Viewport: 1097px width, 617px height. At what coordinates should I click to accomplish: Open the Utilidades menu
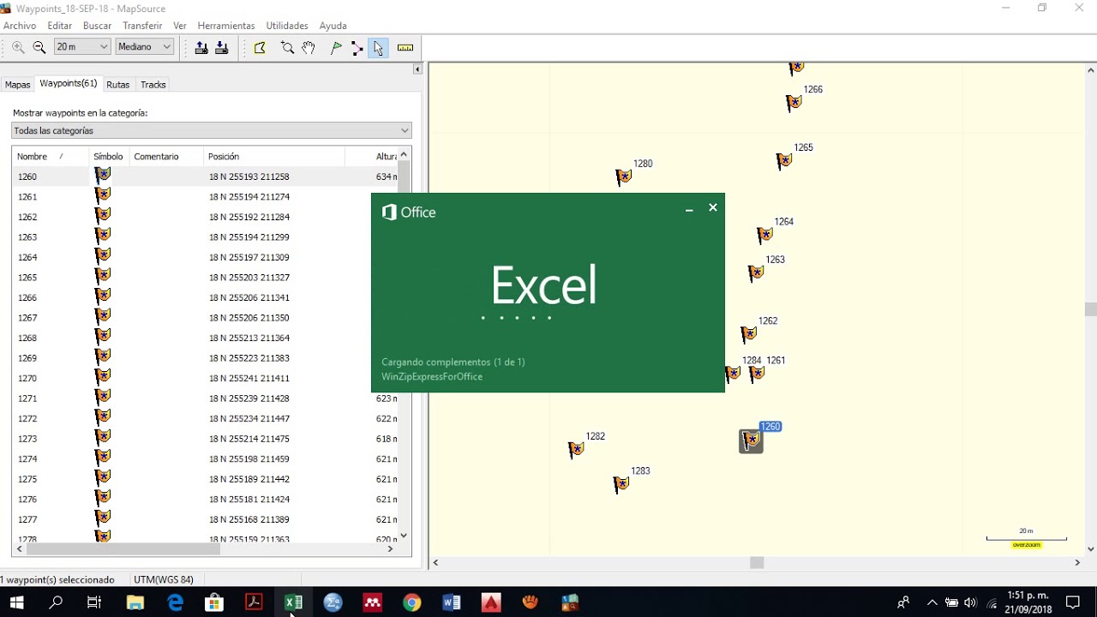pos(287,26)
